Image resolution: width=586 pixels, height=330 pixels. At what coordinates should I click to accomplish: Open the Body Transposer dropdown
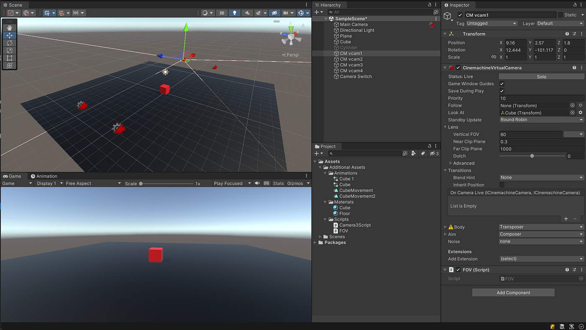tap(542, 227)
